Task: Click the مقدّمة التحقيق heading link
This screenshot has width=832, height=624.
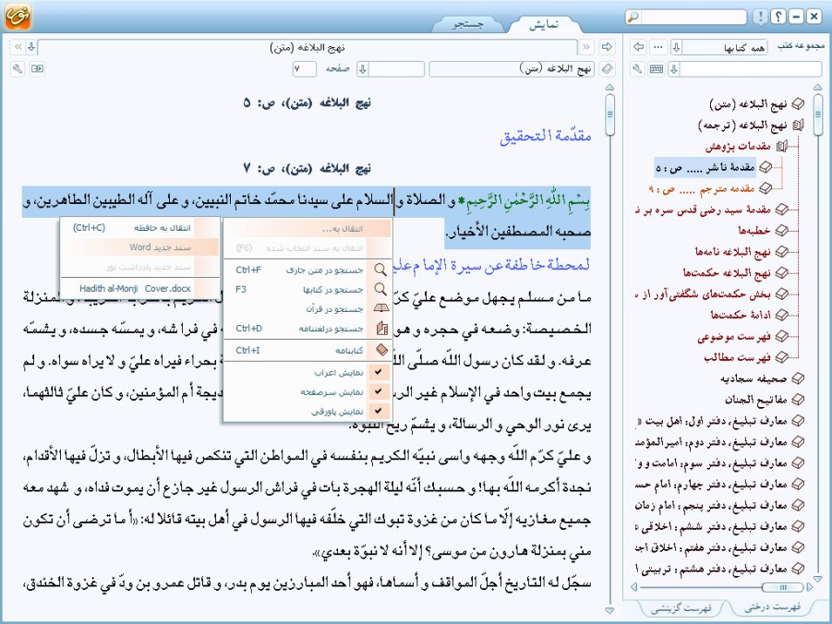Action: coord(546,136)
